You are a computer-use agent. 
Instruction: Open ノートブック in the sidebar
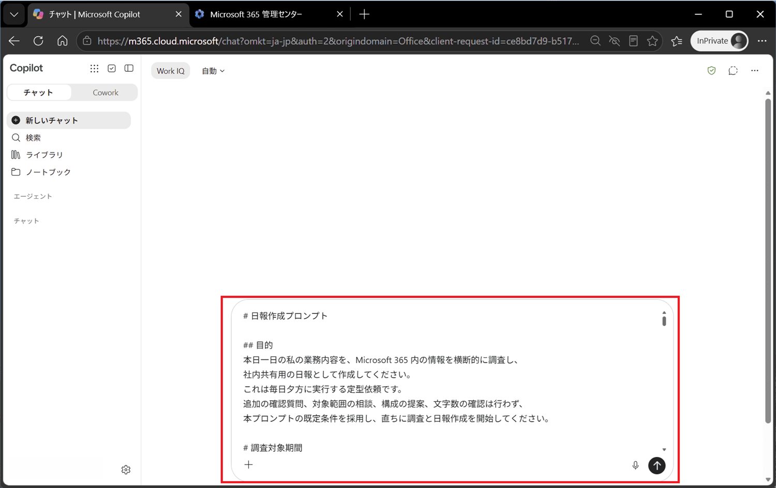[x=41, y=172]
